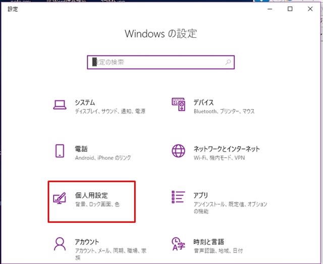Open the 個人用設定 paintbrush icon

click(x=60, y=198)
